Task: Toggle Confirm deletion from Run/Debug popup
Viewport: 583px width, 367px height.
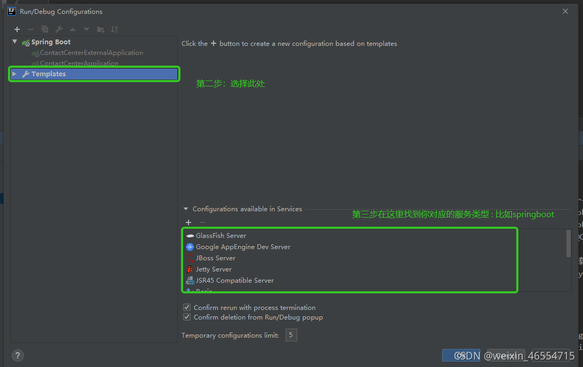Action: click(187, 317)
